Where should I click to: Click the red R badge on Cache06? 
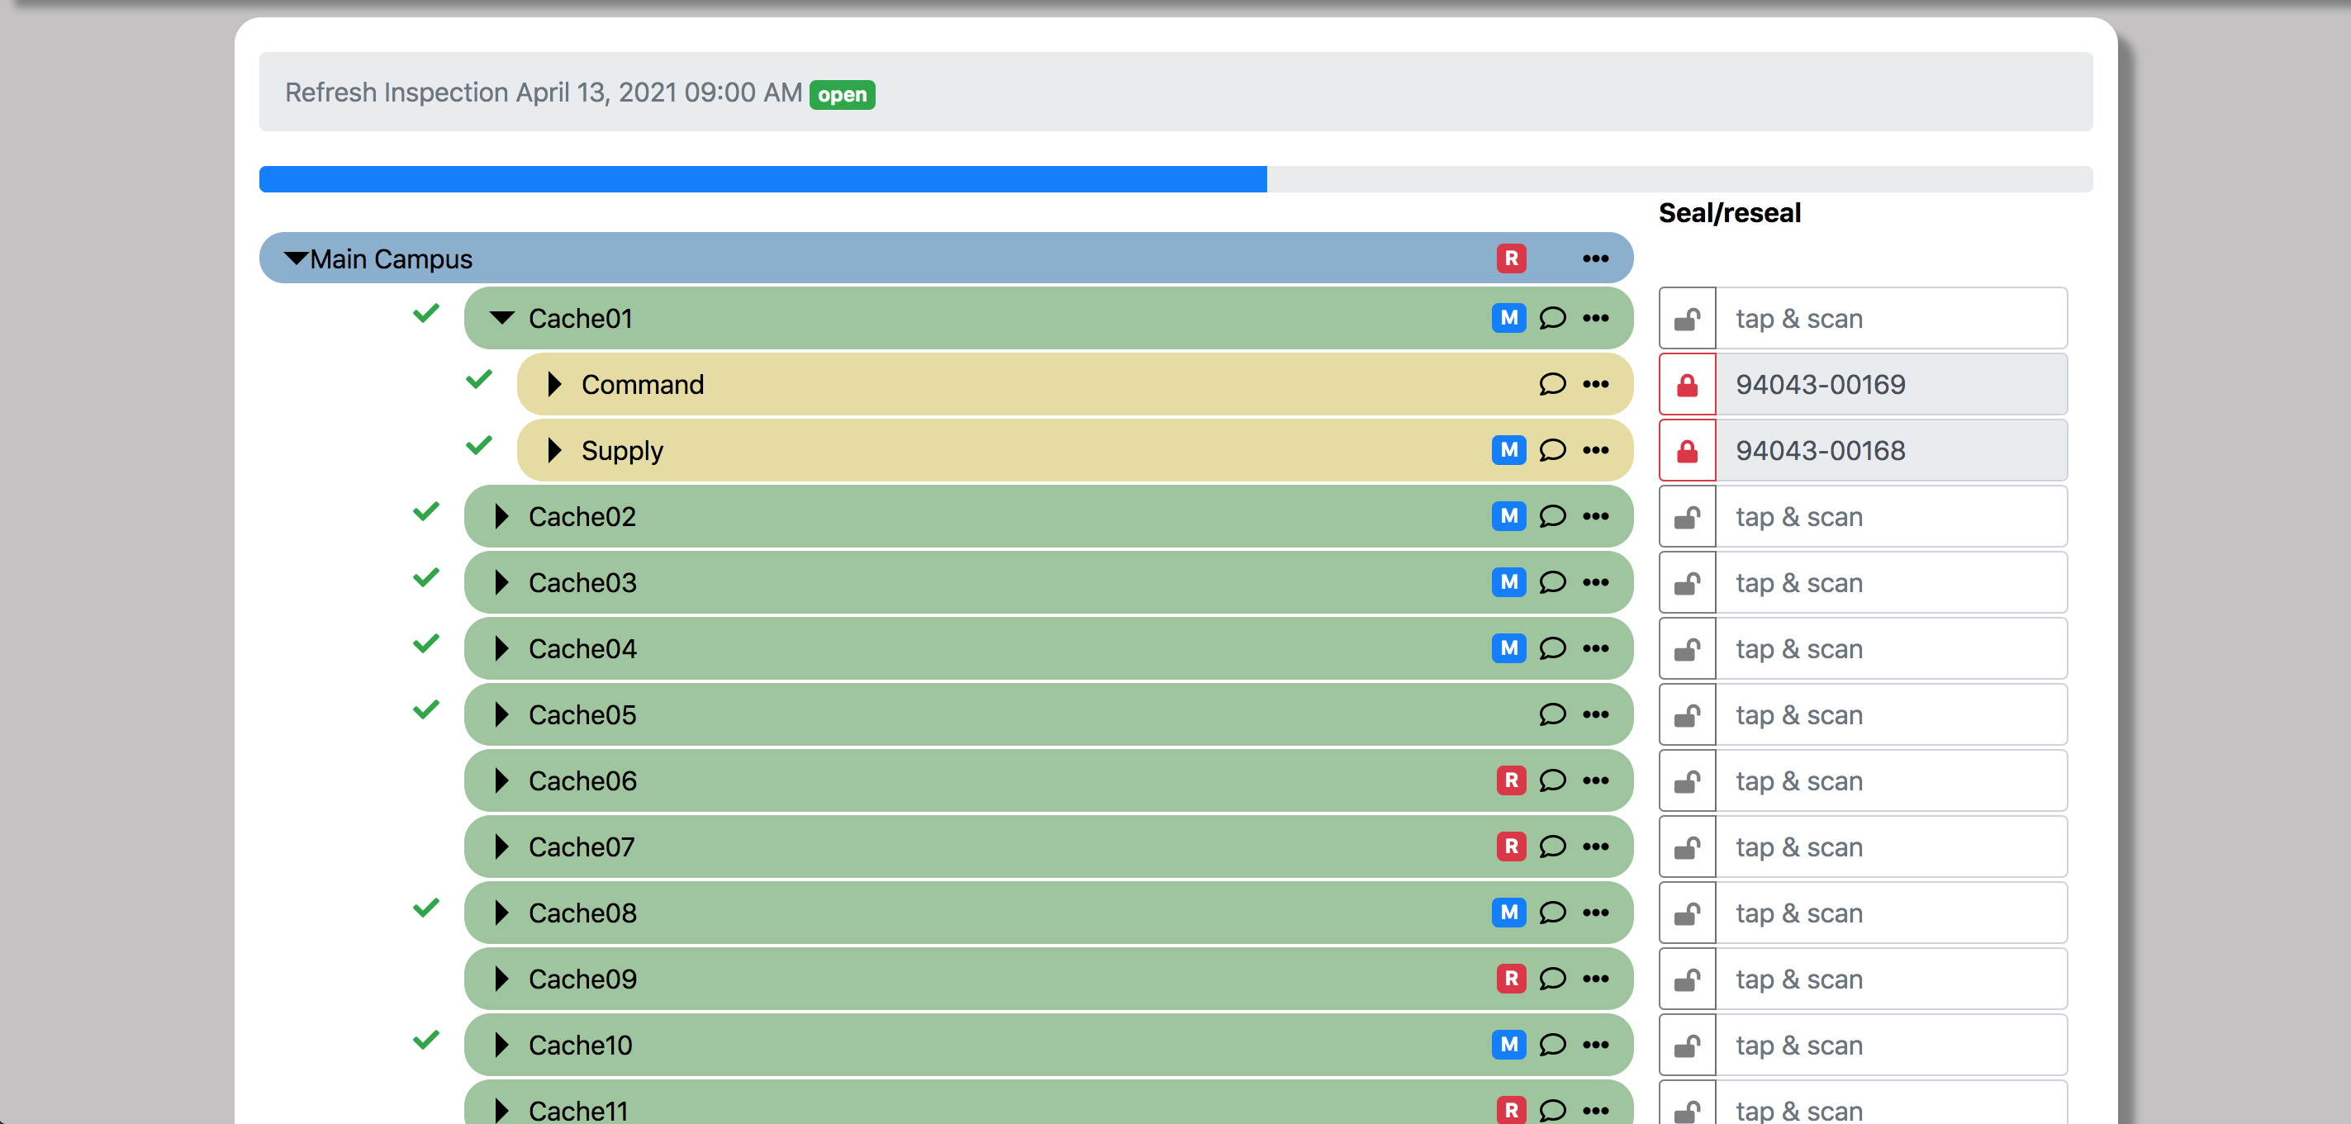(1510, 780)
